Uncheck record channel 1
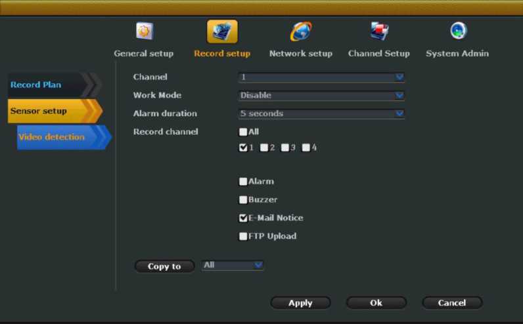 (243, 148)
